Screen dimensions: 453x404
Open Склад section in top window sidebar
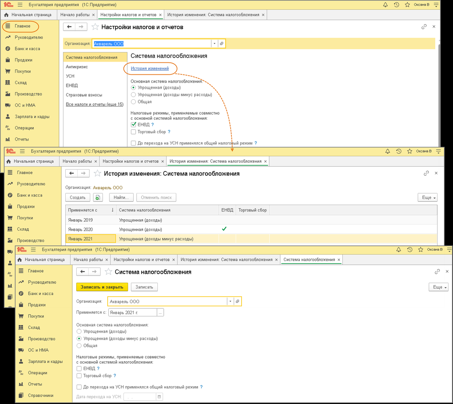pyautogui.click(x=21, y=83)
